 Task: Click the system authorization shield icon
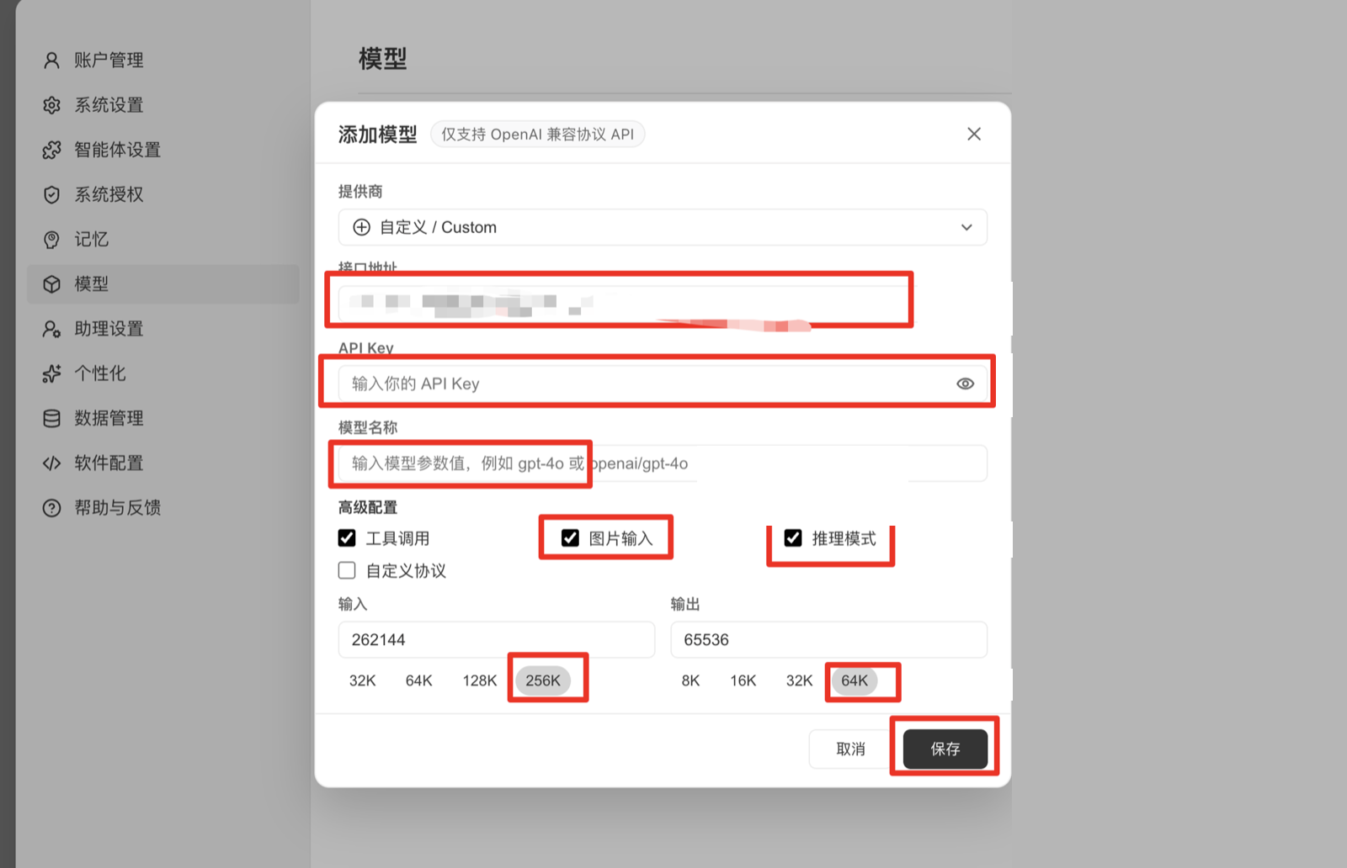pos(51,195)
